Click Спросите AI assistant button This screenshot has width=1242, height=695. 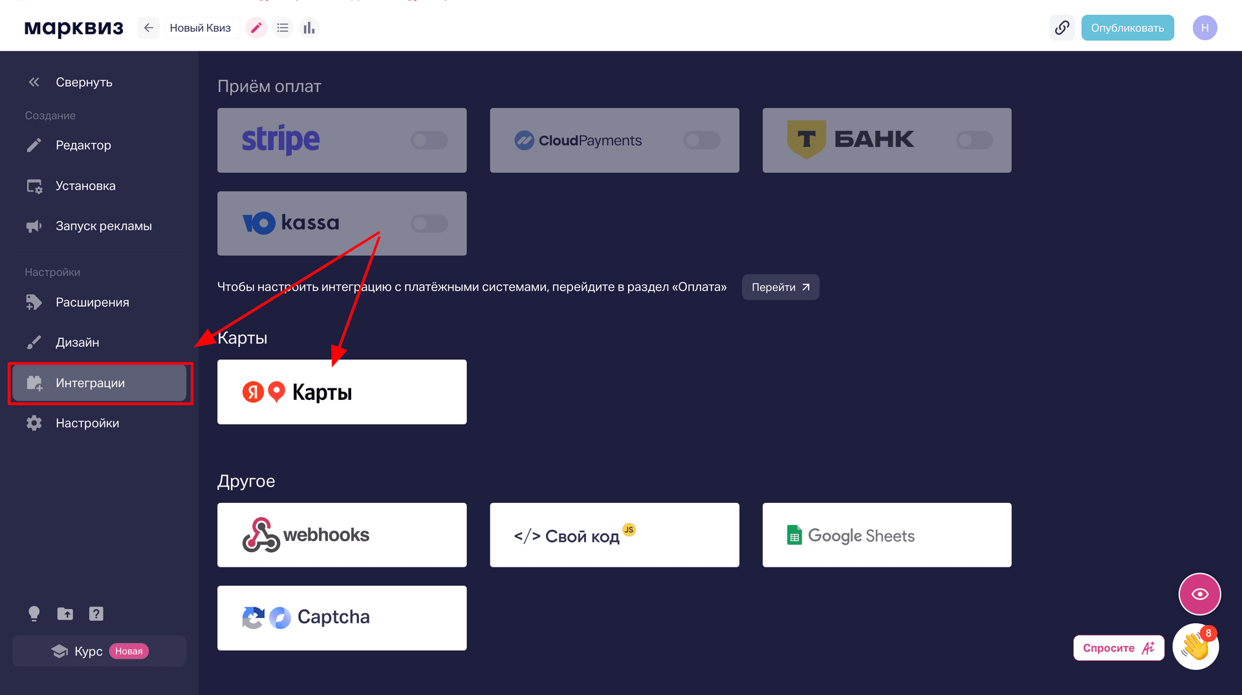(1118, 648)
